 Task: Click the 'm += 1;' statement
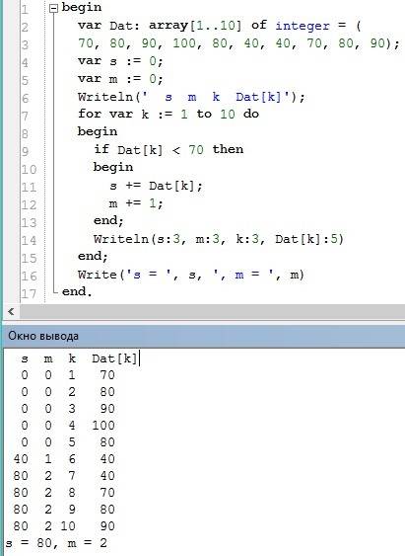(x=136, y=203)
